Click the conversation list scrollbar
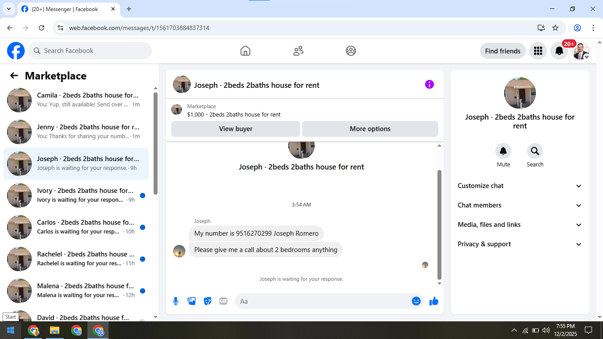 click(155, 143)
